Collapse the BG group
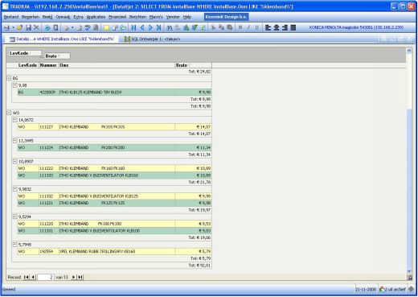Image resolution: width=418 pixels, height=297 pixels. 9,78
